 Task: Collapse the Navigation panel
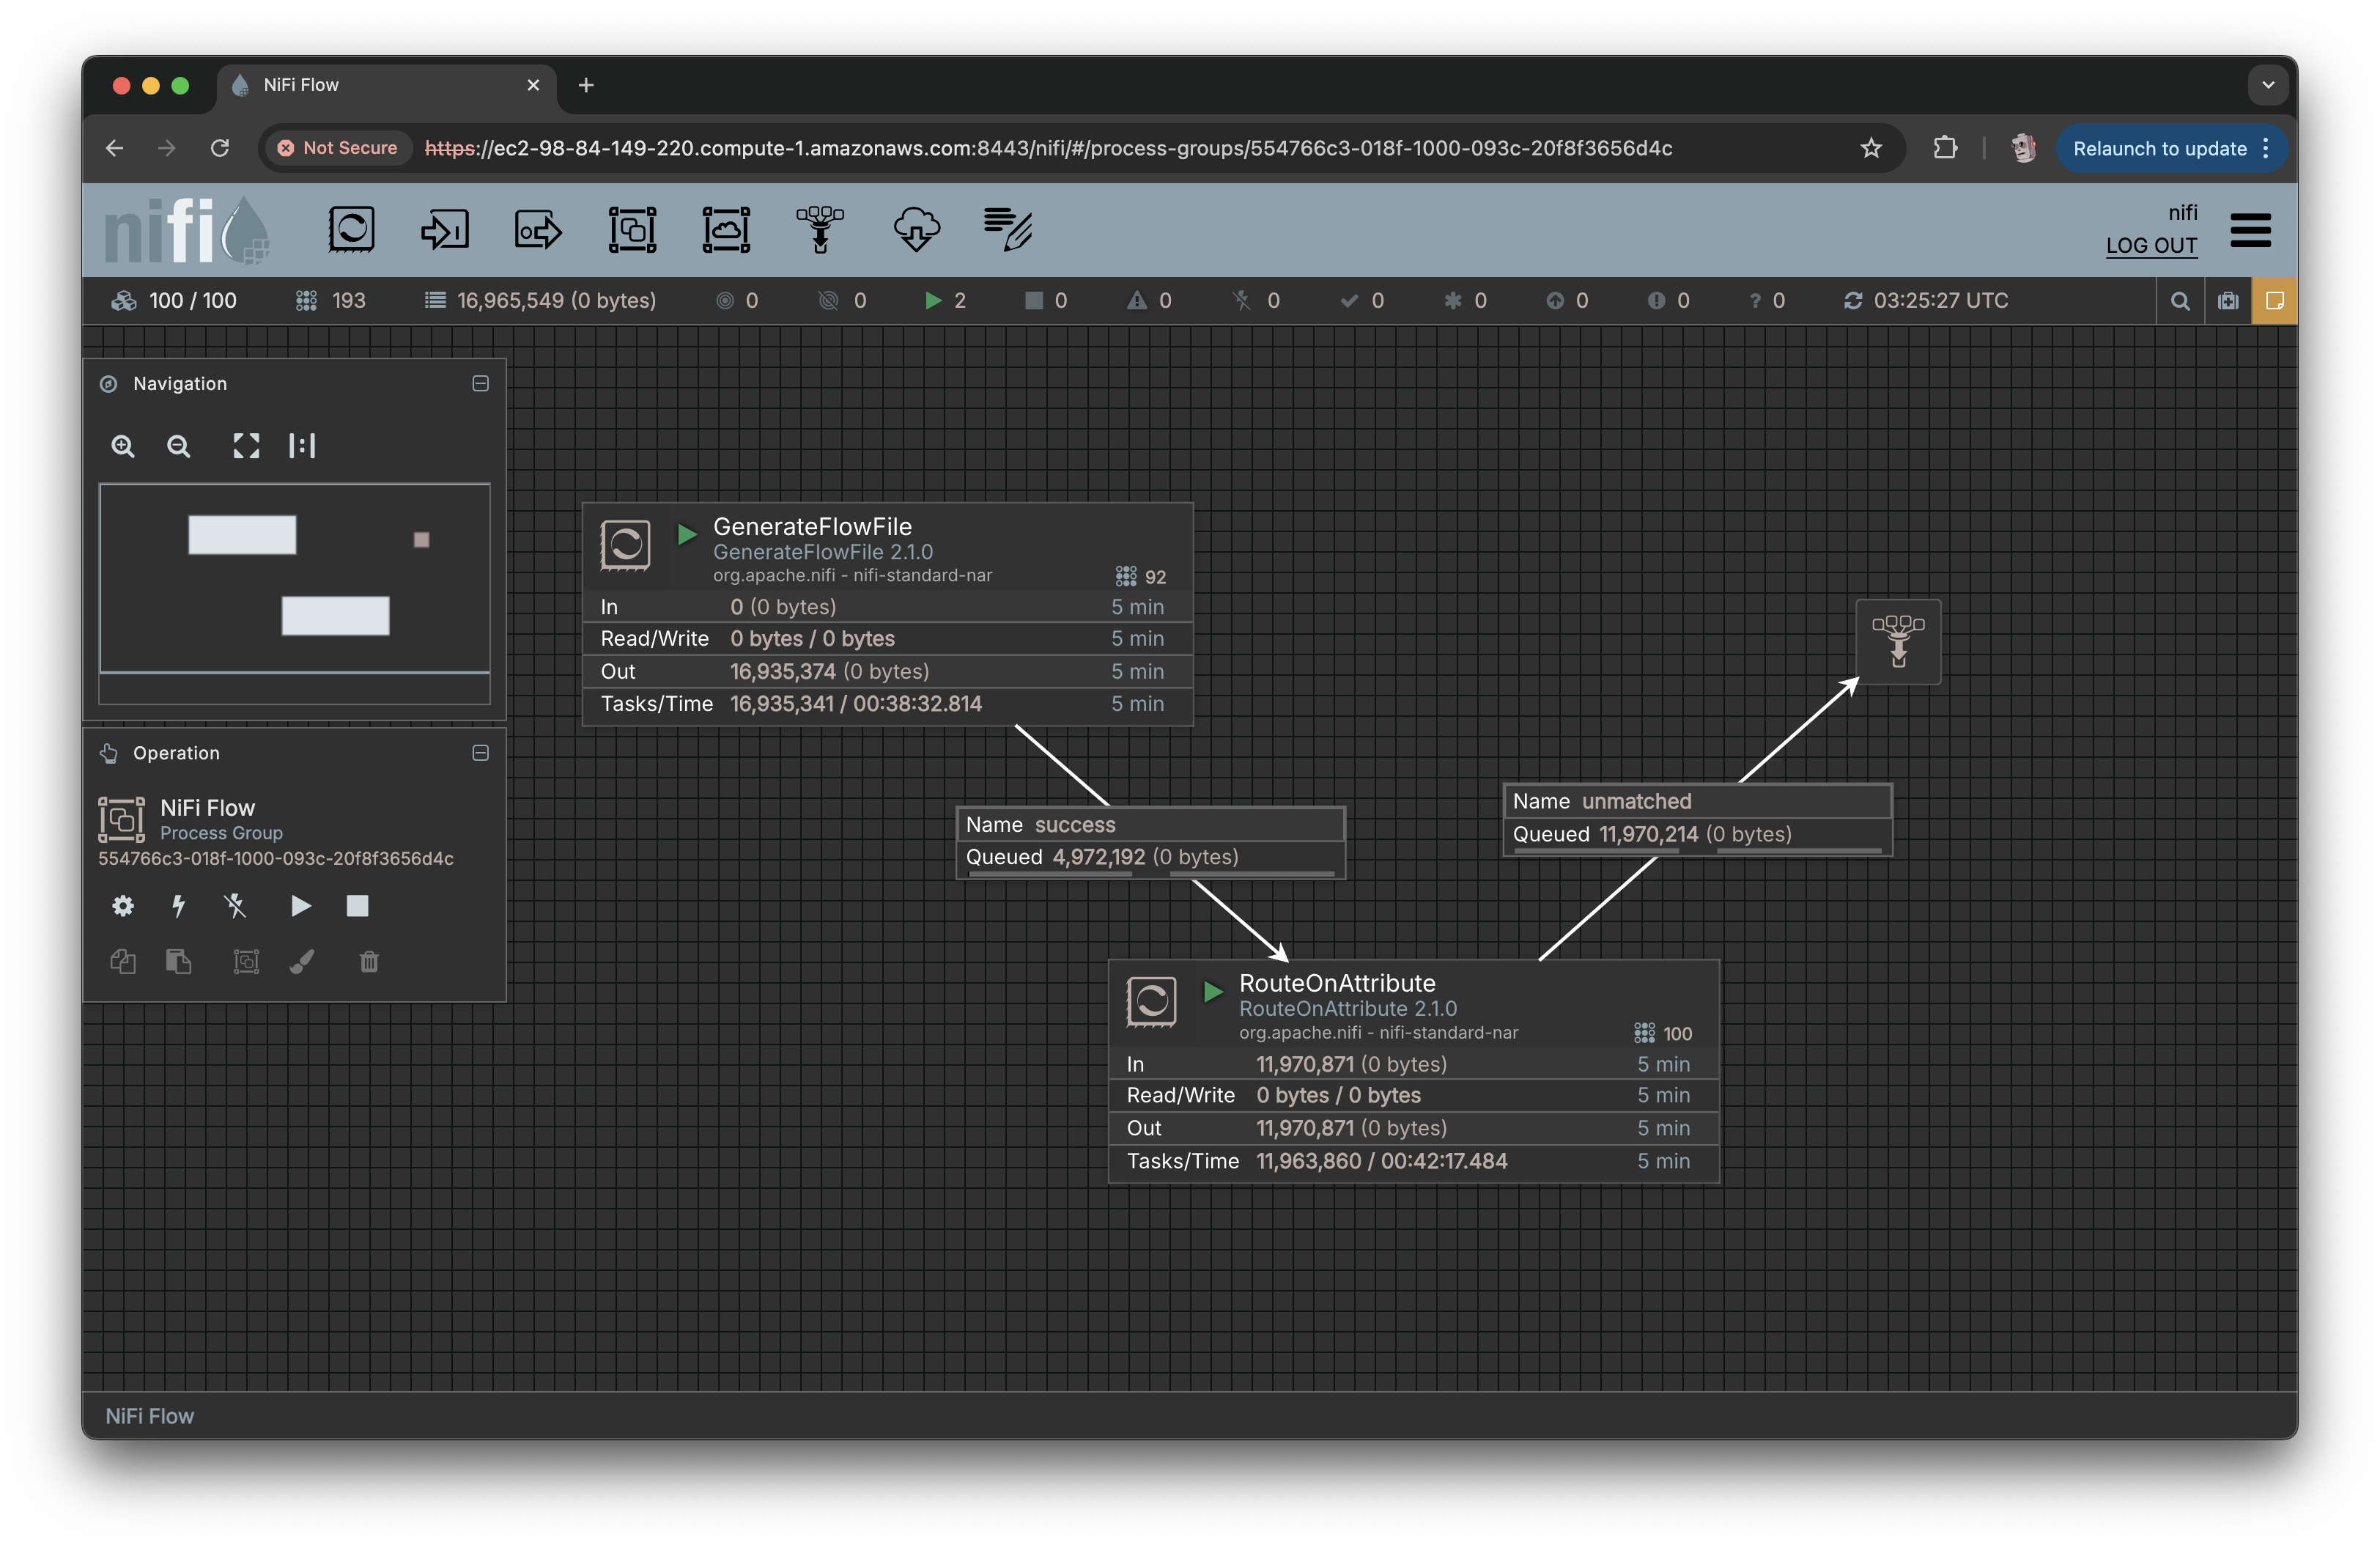[x=480, y=384]
